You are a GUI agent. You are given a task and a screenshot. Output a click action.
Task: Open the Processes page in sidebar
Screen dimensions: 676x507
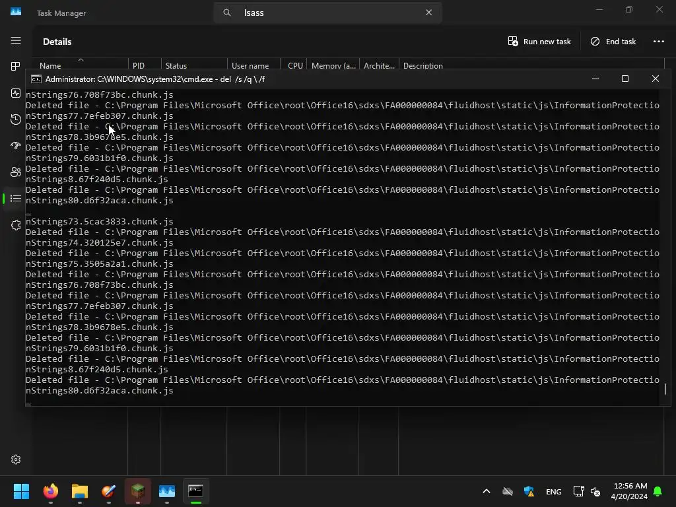[x=16, y=67]
